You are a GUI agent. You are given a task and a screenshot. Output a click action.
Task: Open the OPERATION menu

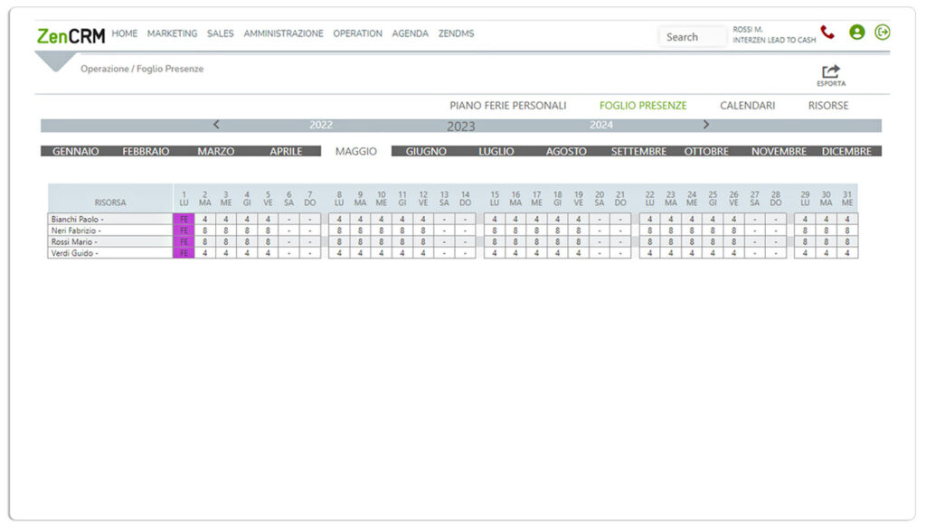[x=357, y=33]
